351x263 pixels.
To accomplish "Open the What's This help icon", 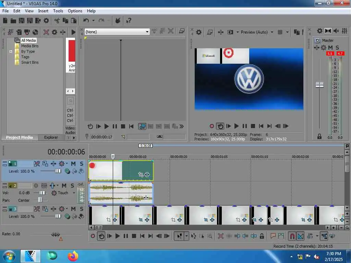I will [x=129, y=21].
